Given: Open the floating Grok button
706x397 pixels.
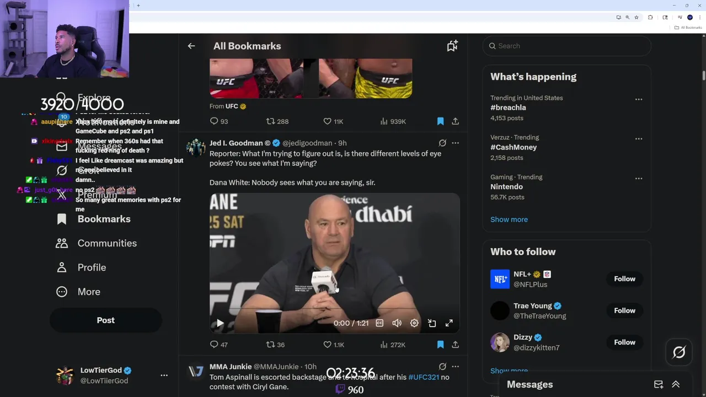Looking at the screenshot, I should pyautogui.click(x=679, y=352).
